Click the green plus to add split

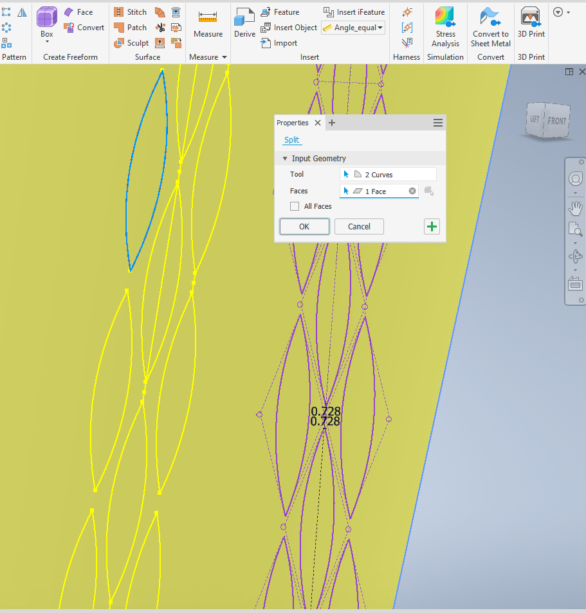[432, 226]
